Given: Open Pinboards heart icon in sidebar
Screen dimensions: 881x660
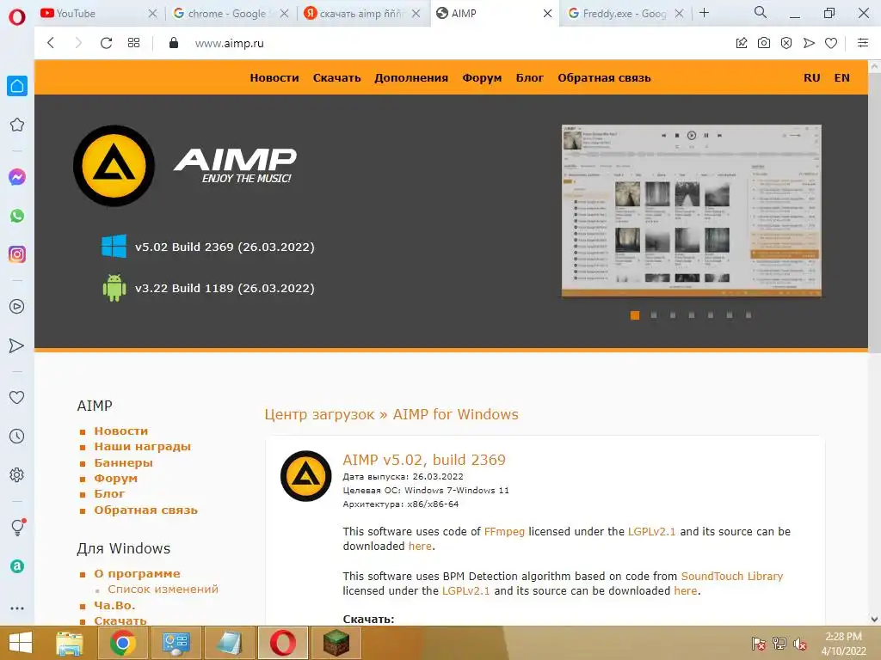Looking at the screenshot, I should click(x=17, y=397).
